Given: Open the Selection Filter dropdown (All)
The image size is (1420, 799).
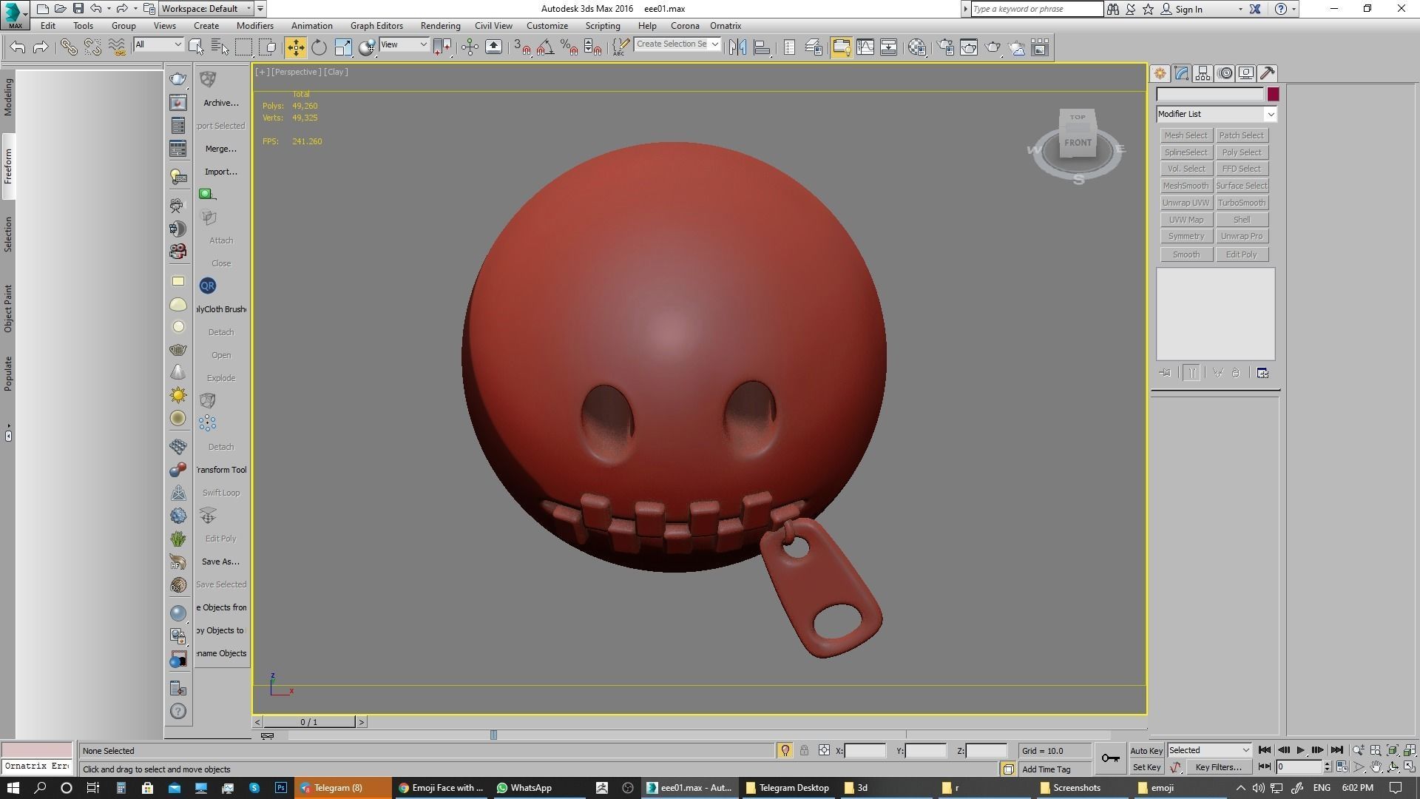Looking at the screenshot, I should 158,44.
